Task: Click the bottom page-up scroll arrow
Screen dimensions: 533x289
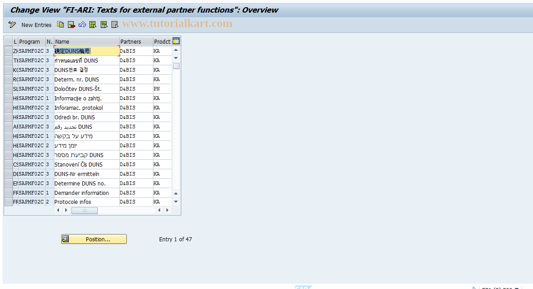Action: [176, 194]
